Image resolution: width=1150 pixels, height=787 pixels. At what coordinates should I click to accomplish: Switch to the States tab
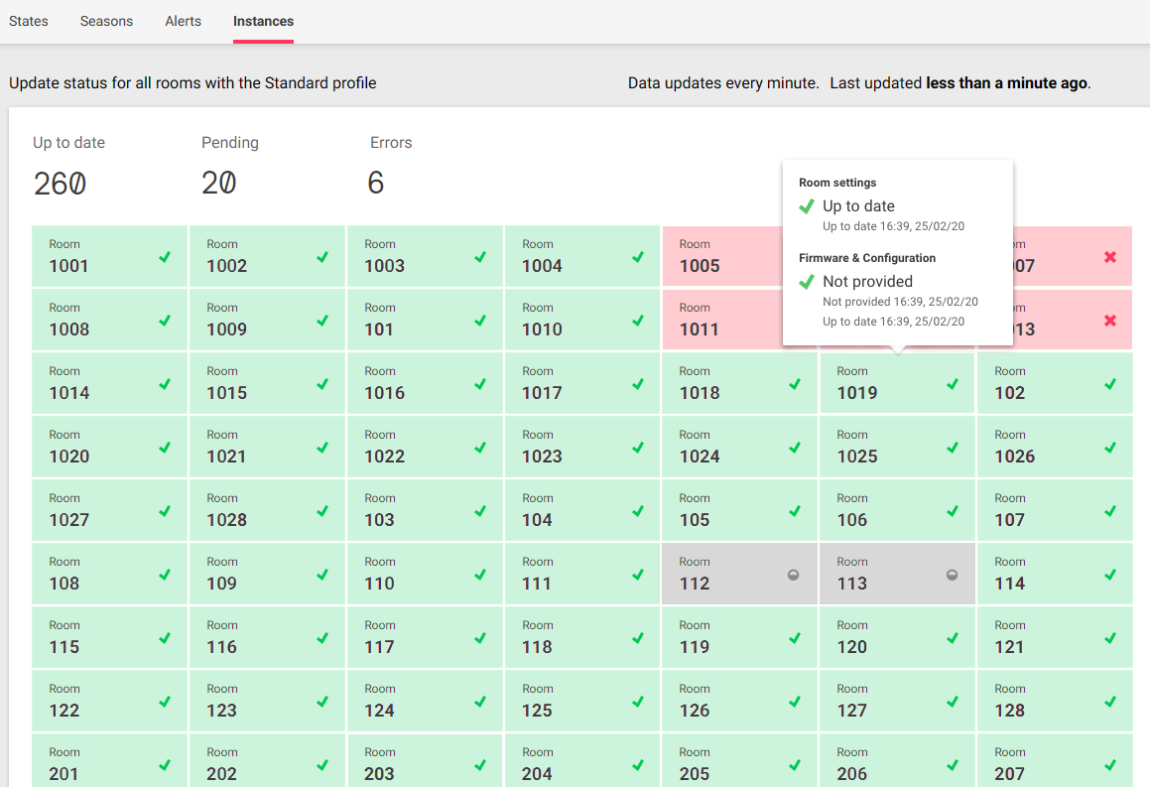click(x=28, y=21)
